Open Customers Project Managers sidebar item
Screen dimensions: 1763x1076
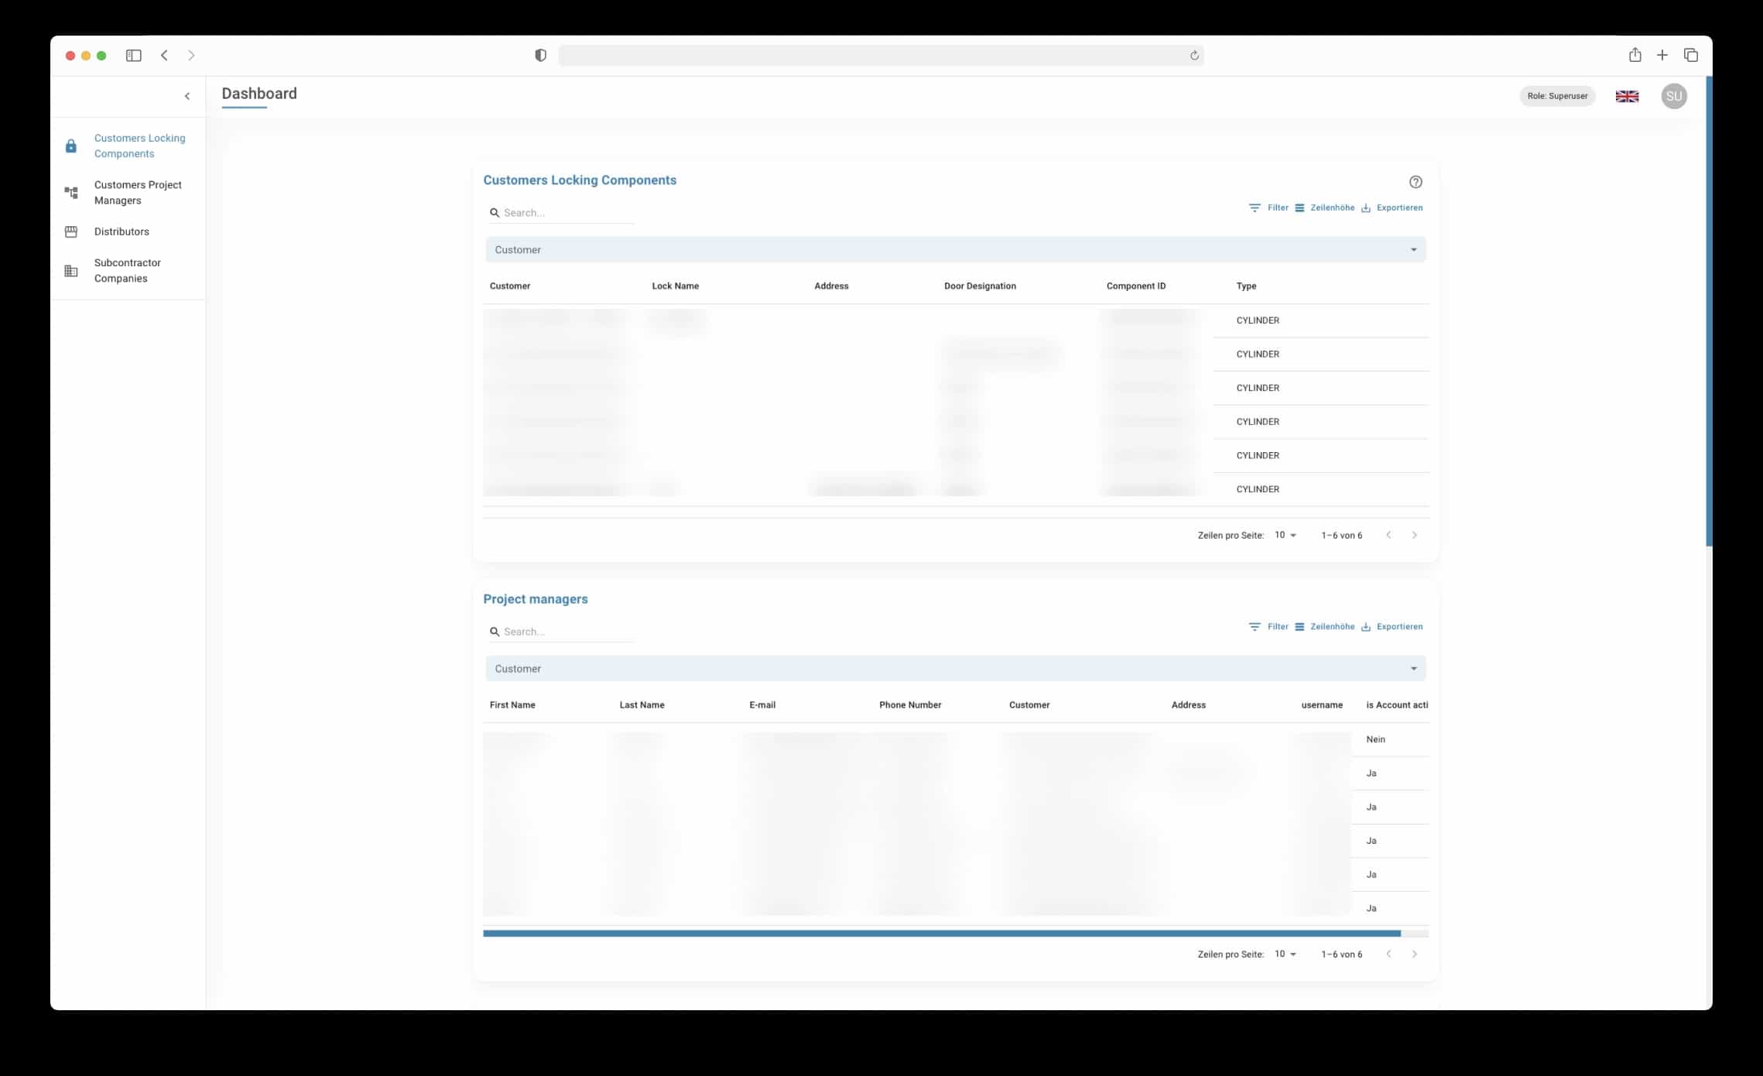138,192
